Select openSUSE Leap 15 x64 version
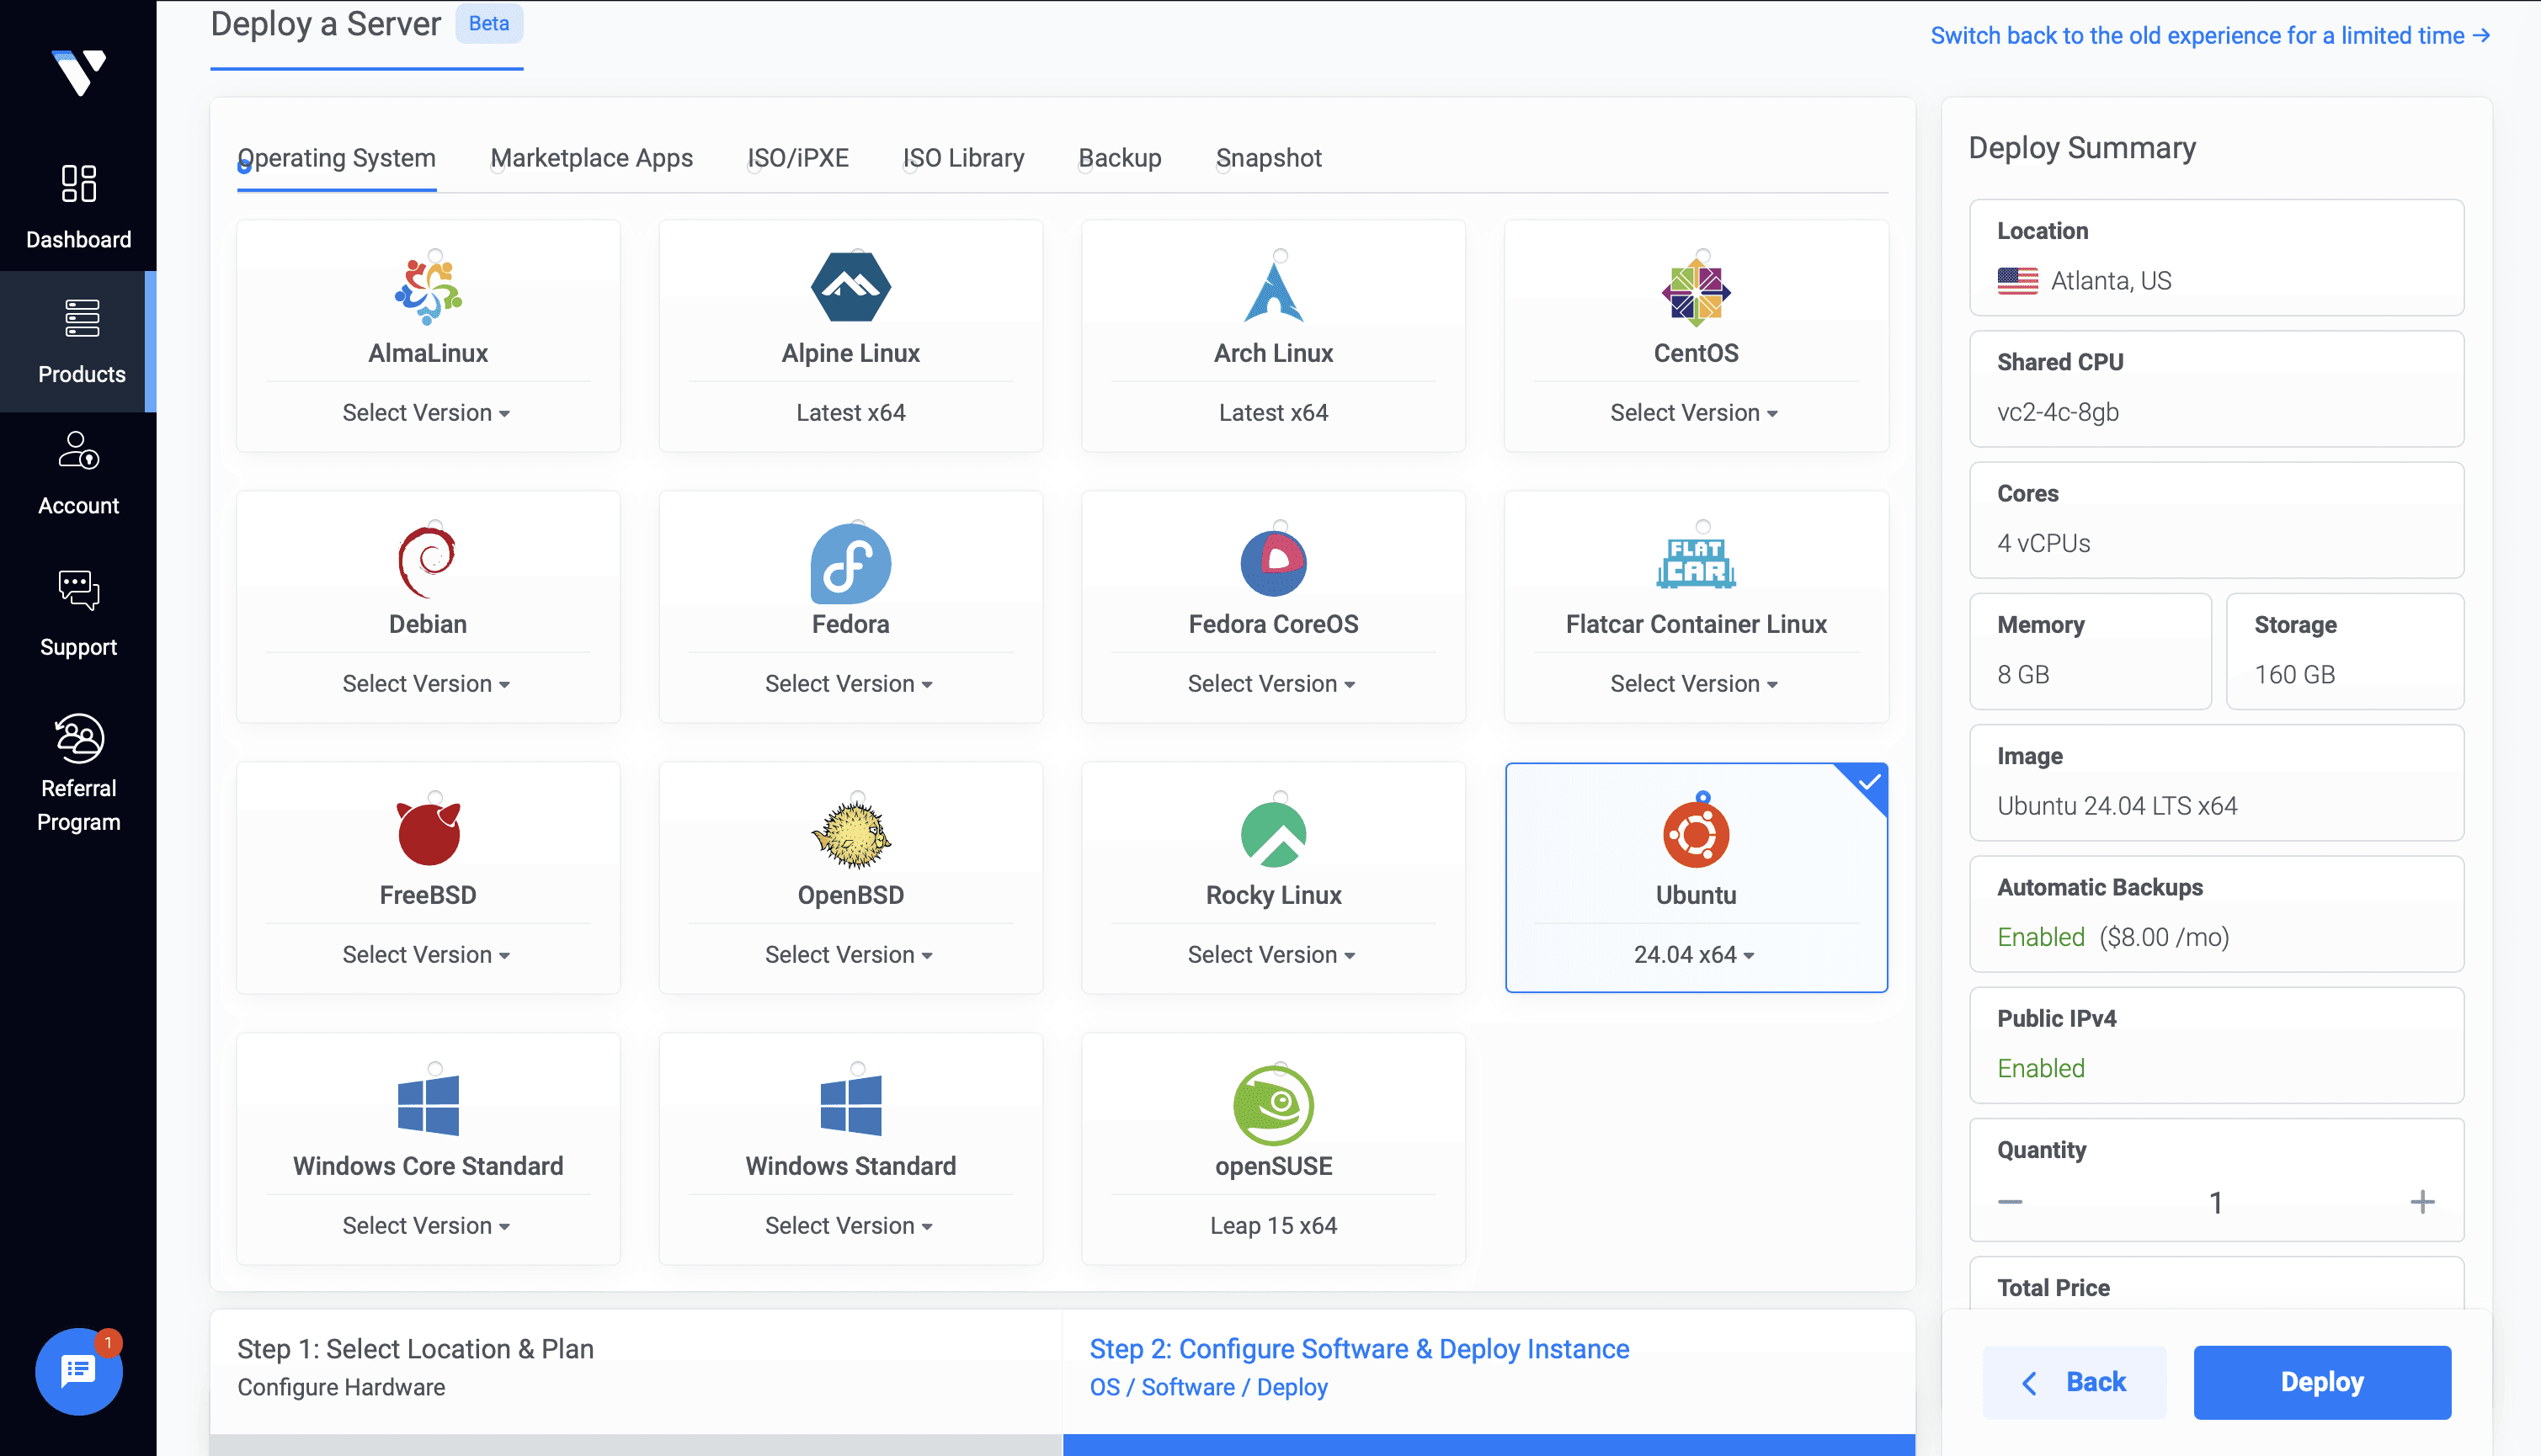2541x1456 pixels. point(1274,1226)
